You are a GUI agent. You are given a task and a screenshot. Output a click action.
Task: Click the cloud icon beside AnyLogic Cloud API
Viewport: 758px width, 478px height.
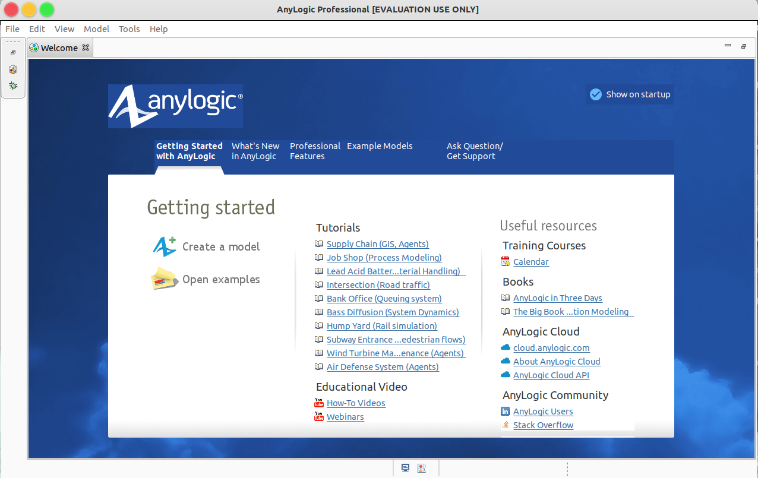pyautogui.click(x=505, y=375)
